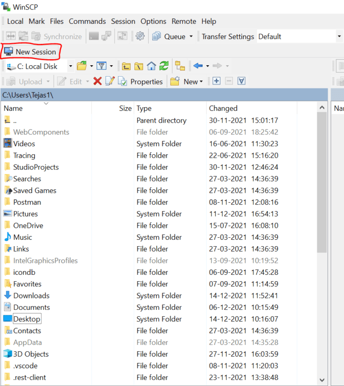Click the Home directory icon

click(x=151, y=66)
